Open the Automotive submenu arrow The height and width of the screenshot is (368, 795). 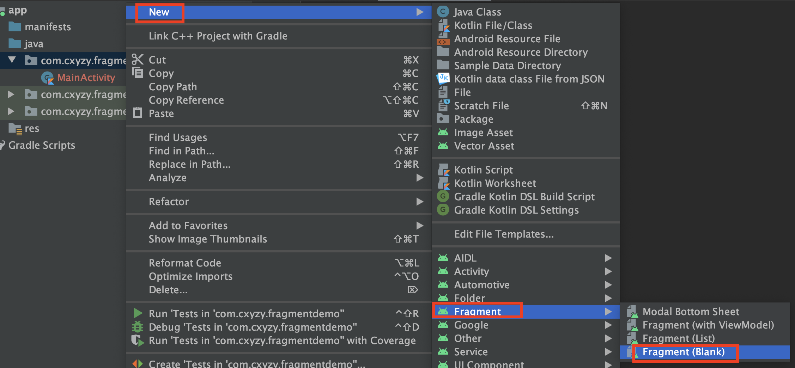pyautogui.click(x=608, y=285)
